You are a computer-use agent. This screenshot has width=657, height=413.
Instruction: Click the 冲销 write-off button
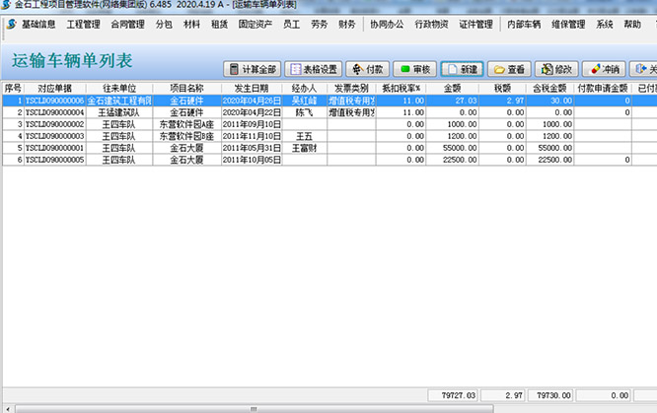[x=603, y=69]
